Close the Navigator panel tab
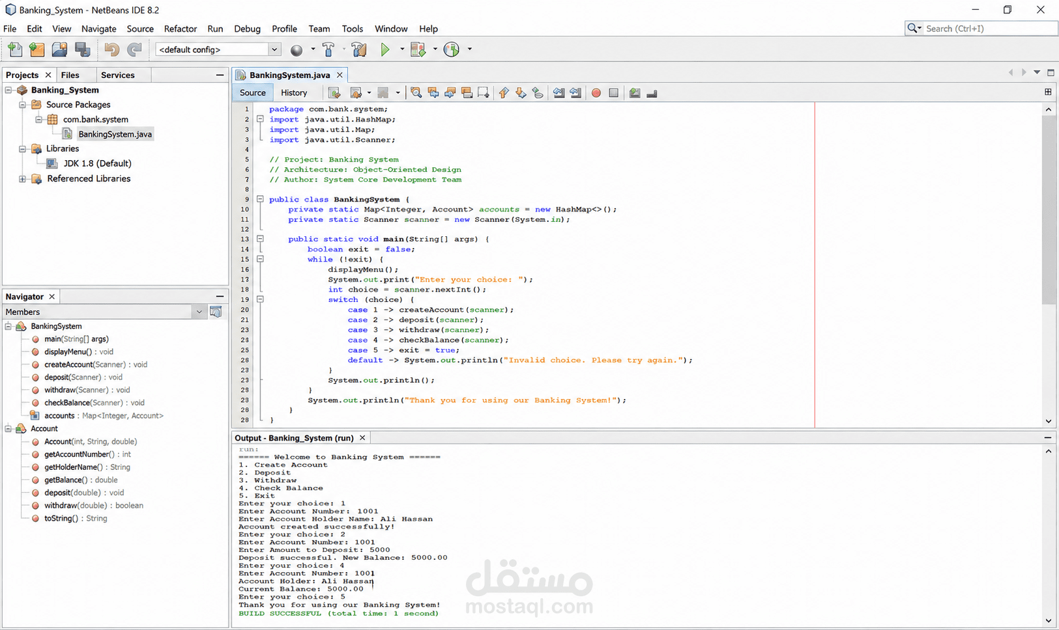The height and width of the screenshot is (630, 1059). tap(51, 297)
